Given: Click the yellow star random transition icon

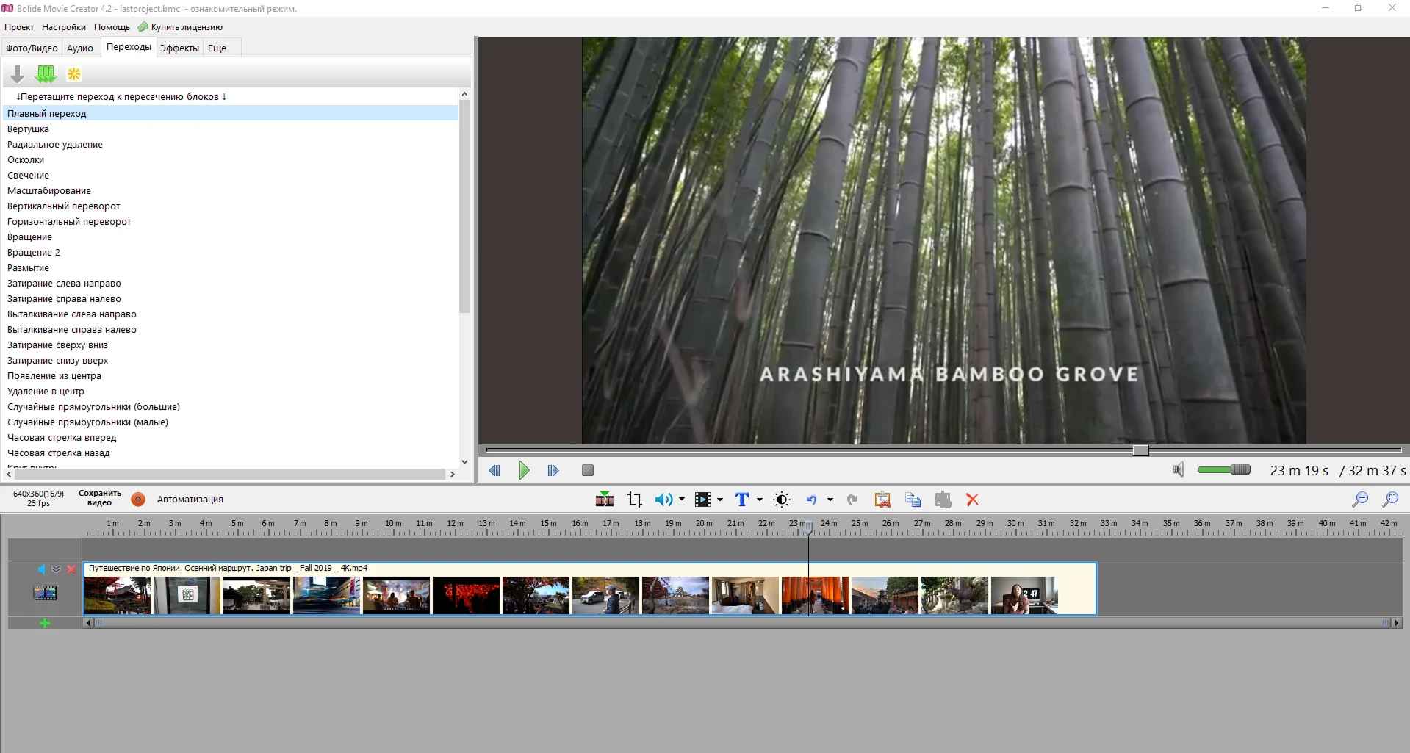Looking at the screenshot, I should point(74,74).
